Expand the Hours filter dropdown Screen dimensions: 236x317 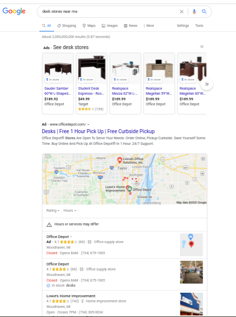click(x=70, y=211)
